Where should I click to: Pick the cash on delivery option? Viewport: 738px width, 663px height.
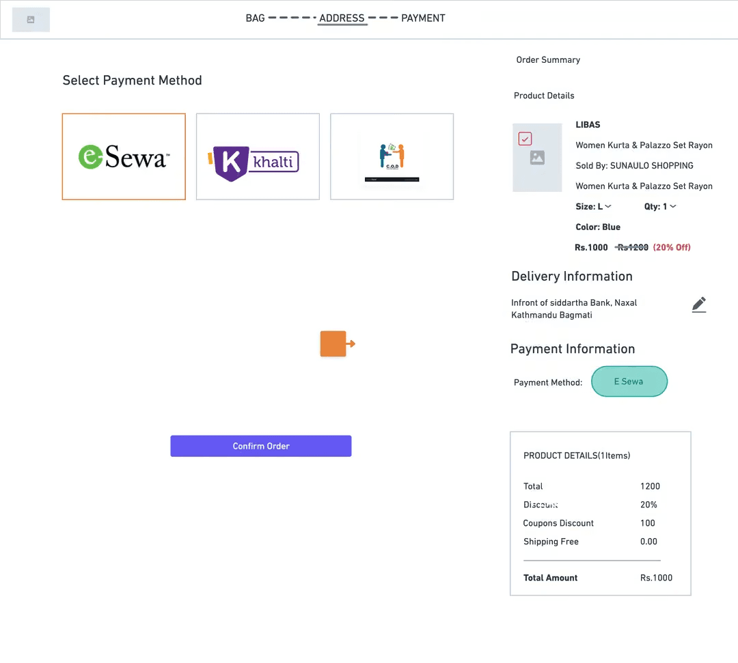(392, 156)
